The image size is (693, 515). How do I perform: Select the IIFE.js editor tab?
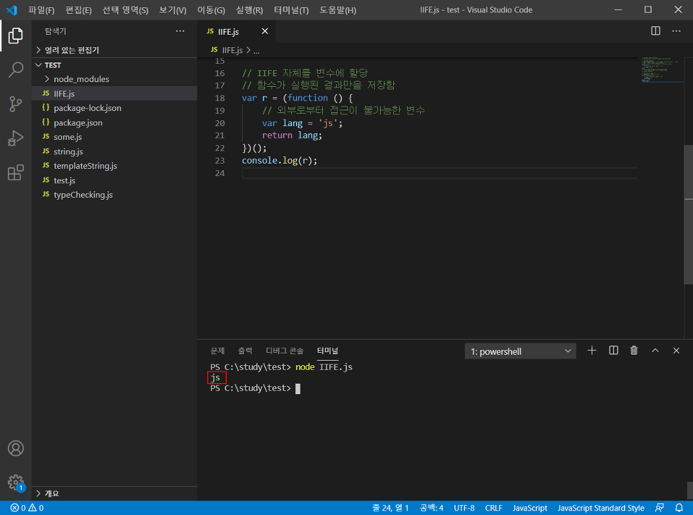point(237,32)
